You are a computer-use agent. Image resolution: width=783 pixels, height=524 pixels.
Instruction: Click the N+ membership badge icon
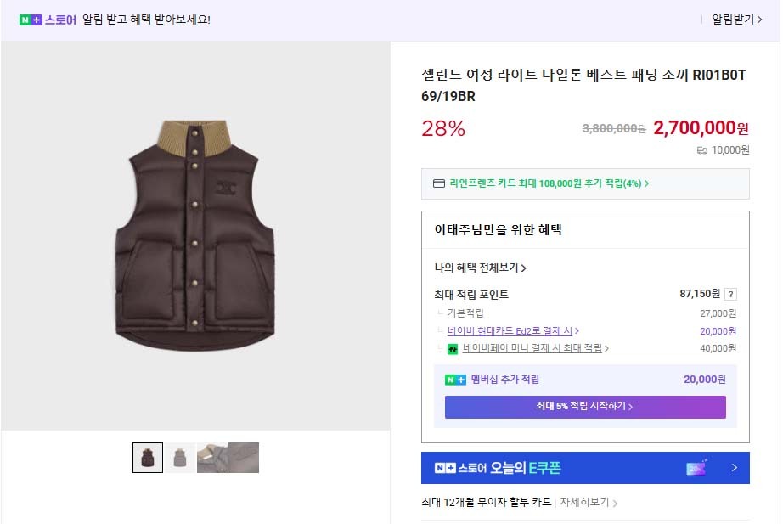pyautogui.click(x=455, y=380)
